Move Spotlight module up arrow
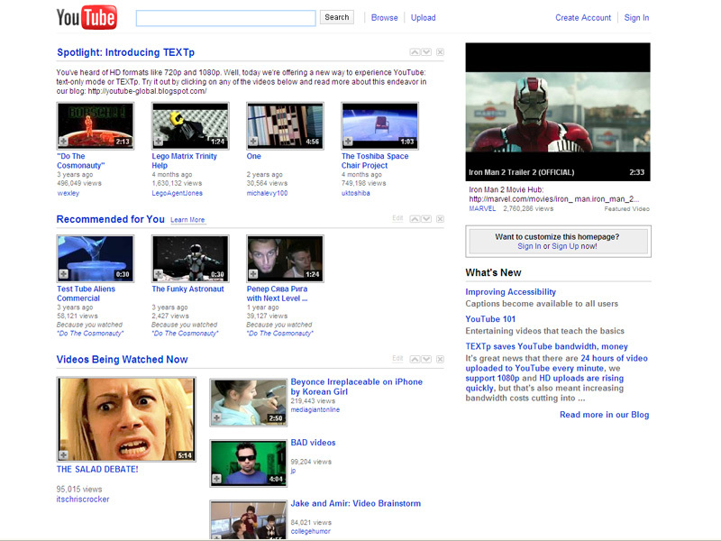 (x=415, y=52)
